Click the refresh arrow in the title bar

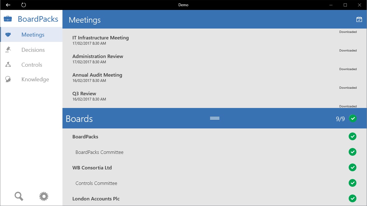[23, 5]
